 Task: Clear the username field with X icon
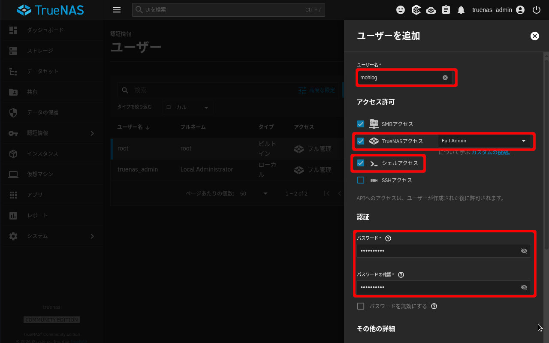[x=445, y=78]
